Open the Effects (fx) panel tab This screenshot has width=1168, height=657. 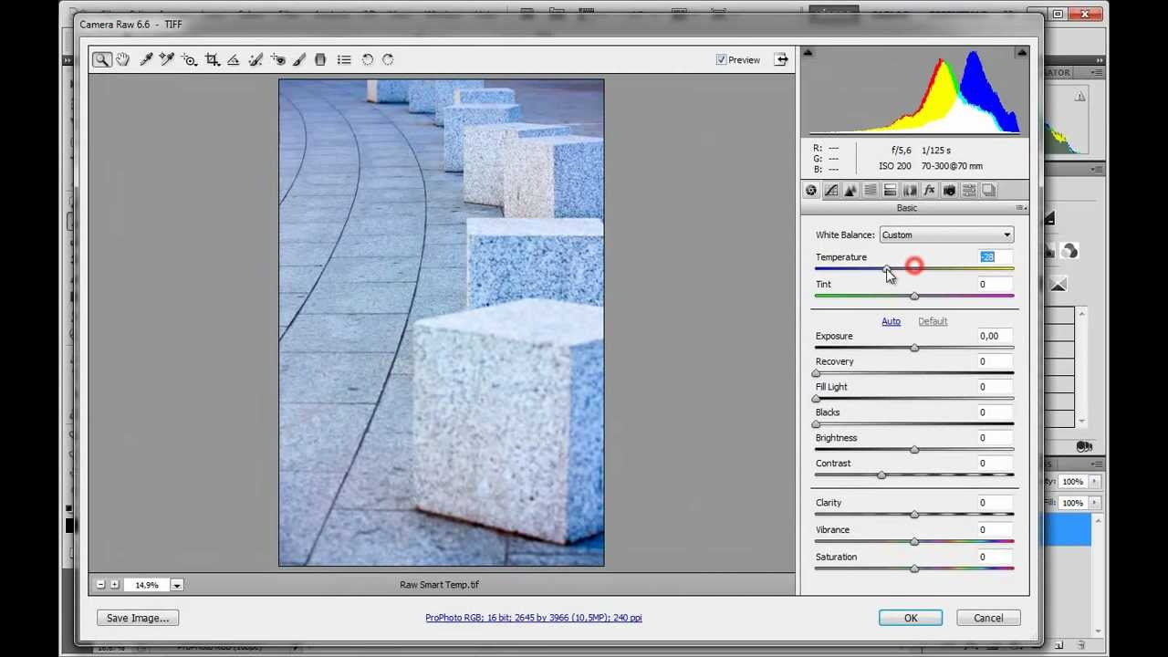click(929, 190)
